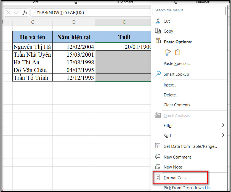
Task: Choose Paste Special menu entry
Action: tap(177, 64)
